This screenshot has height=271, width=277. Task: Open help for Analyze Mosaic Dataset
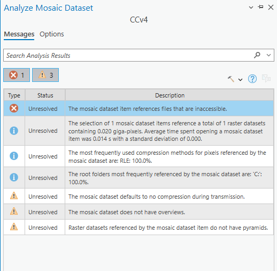point(252,79)
